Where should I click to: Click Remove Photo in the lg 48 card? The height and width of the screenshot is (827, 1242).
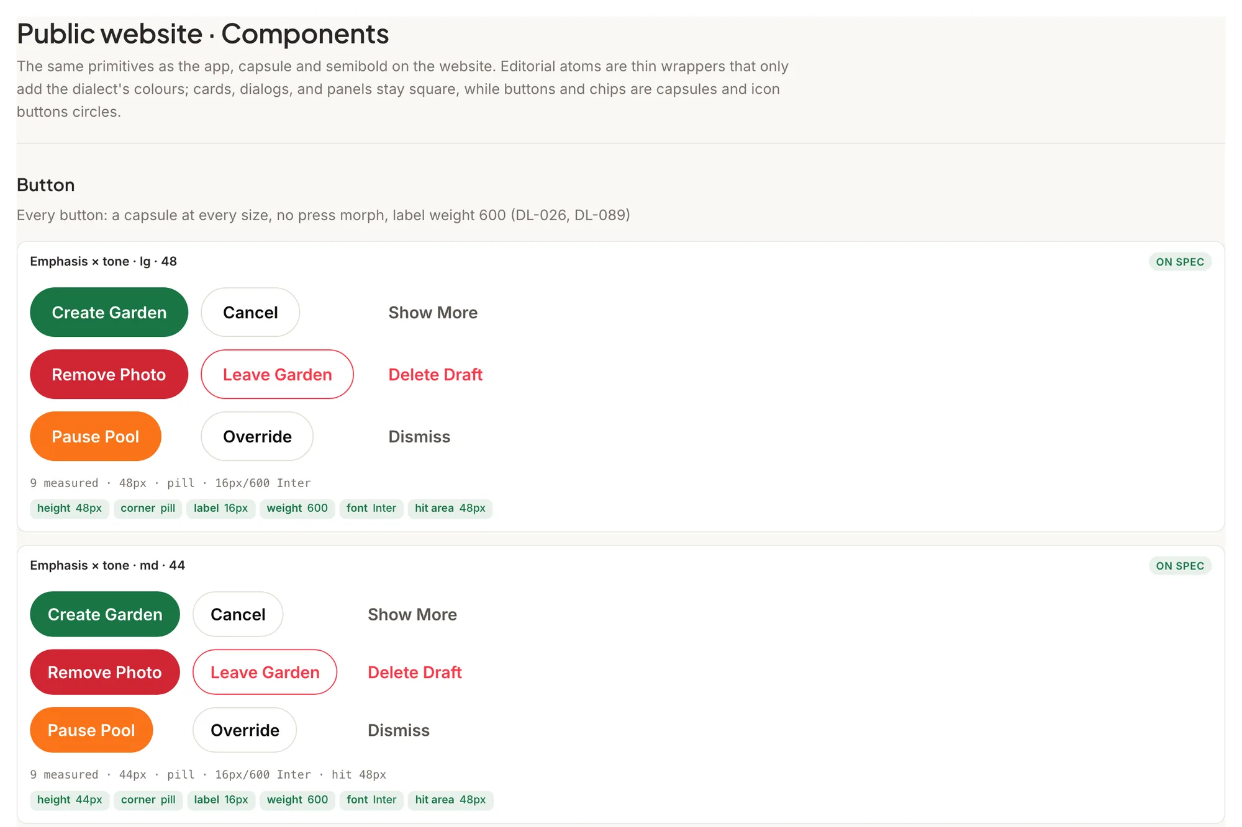pyautogui.click(x=109, y=374)
